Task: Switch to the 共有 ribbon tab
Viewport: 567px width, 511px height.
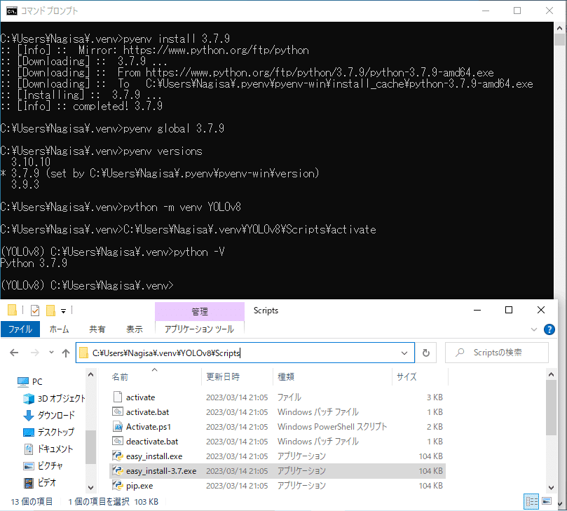Action: [x=97, y=329]
